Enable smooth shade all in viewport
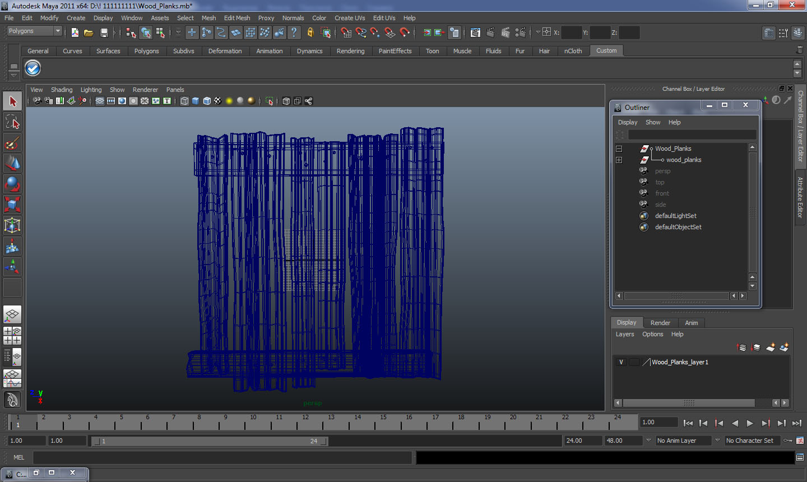The image size is (807, 482). (196, 101)
